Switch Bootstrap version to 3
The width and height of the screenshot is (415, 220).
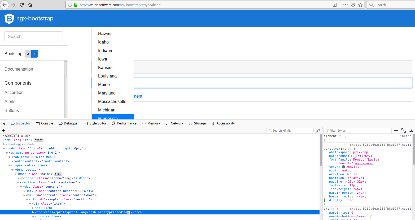(x=28, y=53)
